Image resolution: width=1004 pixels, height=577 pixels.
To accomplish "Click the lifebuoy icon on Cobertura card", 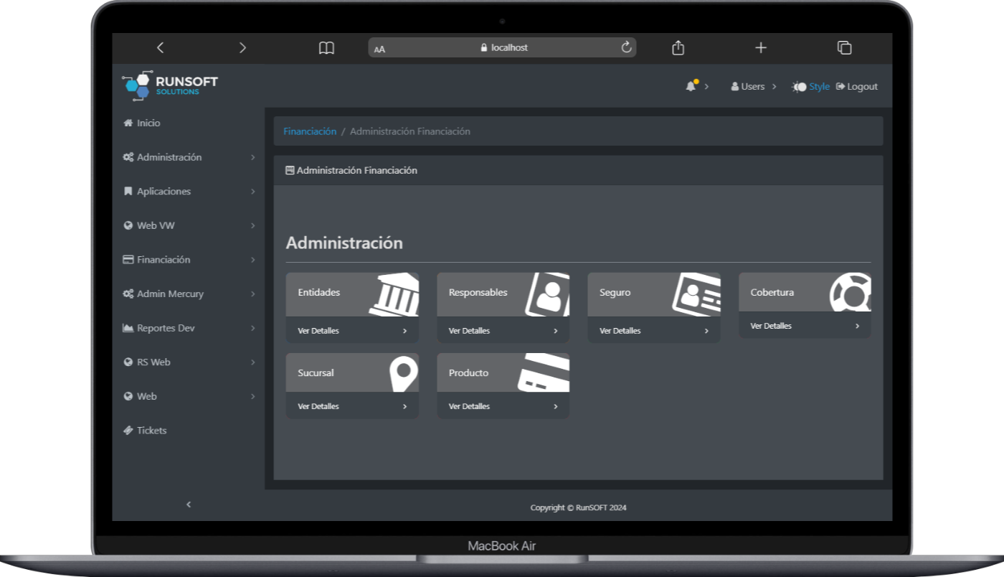I will [851, 292].
